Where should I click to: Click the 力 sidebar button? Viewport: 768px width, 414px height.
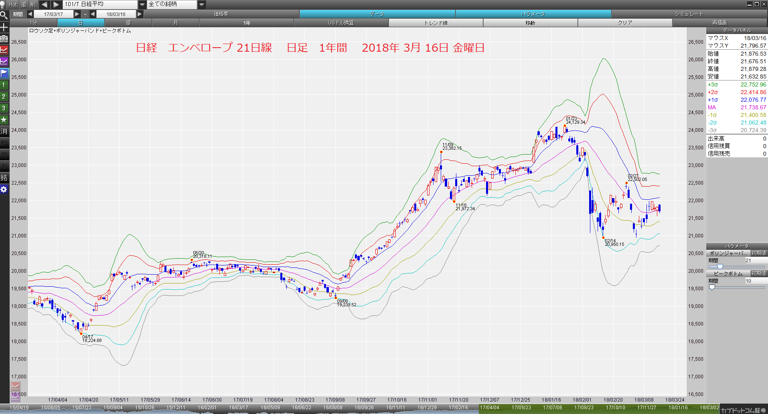click(x=4, y=166)
